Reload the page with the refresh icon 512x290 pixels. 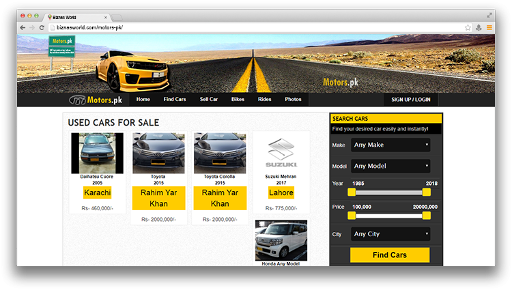[x=41, y=27]
